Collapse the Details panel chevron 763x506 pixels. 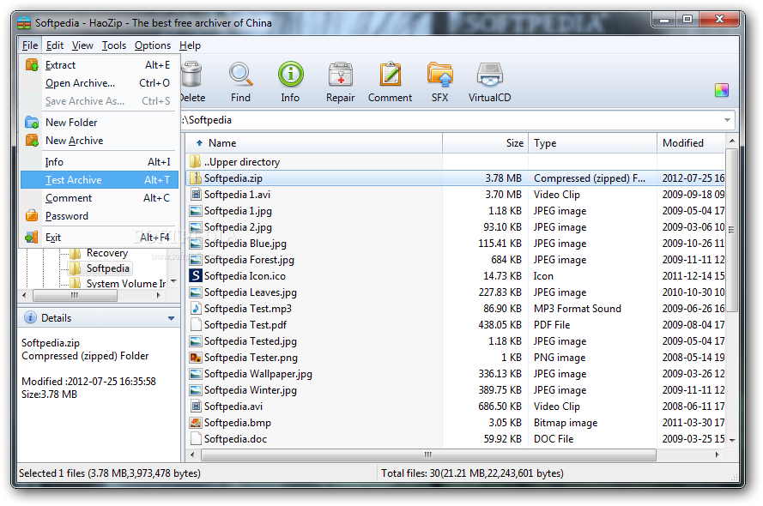point(171,318)
